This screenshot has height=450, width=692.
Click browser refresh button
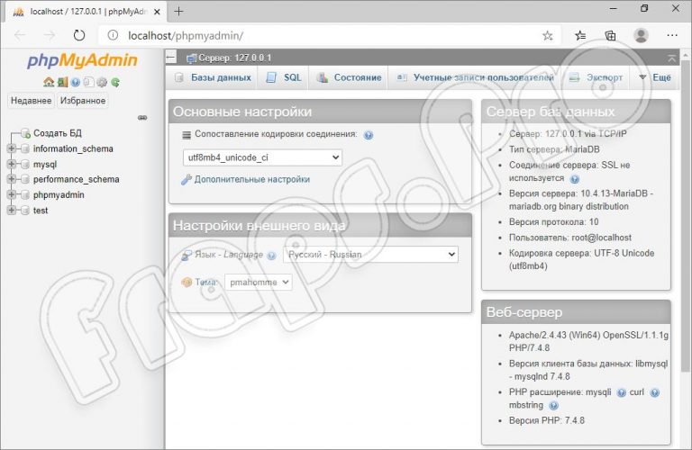(x=79, y=35)
